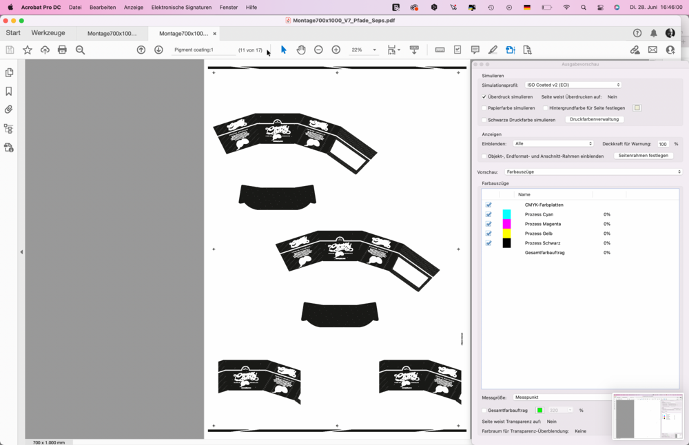Image resolution: width=689 pixels, height=445 pixels.
Task: Activate the hand pan tool
Action: 301,50
